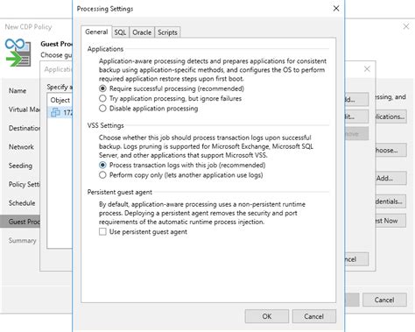This screenshot has height=332, width=415.
Task: Confirm settings with OK button
Action: pos(267,316)
